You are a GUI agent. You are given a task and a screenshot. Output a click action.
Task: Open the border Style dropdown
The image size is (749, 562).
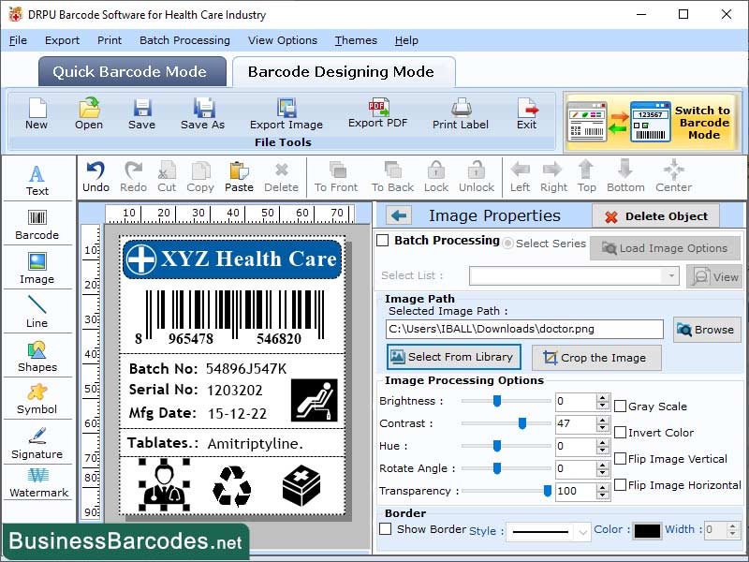click(548, 531)
